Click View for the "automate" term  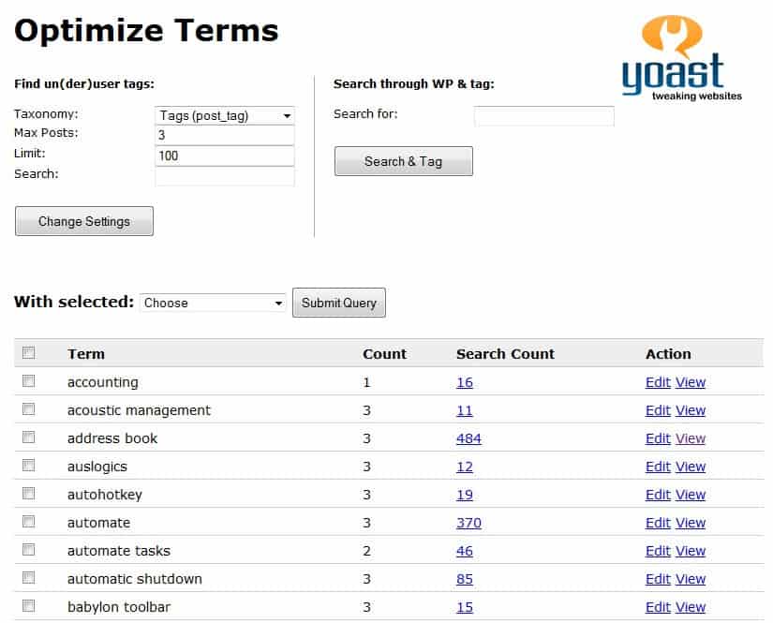pos(691,522)
